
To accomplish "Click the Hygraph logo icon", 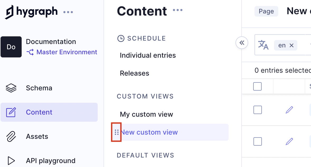I will pyautogui.click(x=9, y=12).
